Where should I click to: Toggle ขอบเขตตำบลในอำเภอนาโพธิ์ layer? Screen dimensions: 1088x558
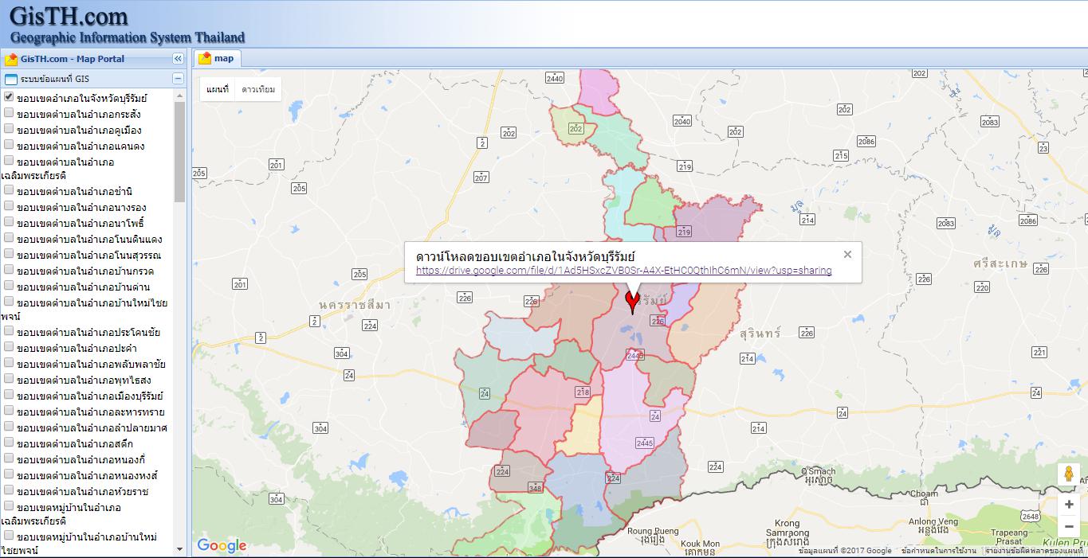pos(9,222)
